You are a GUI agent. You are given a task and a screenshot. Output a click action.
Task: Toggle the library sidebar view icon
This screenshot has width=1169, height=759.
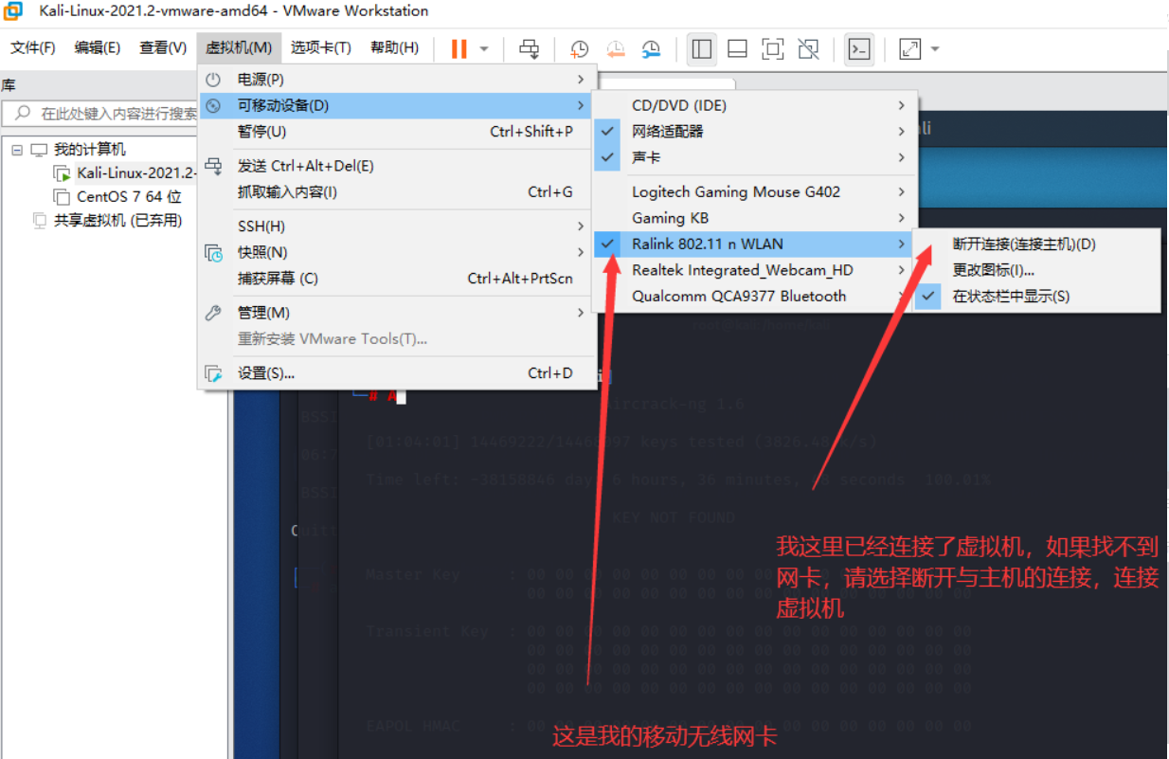pyautogui.click(x=701, y=48)
